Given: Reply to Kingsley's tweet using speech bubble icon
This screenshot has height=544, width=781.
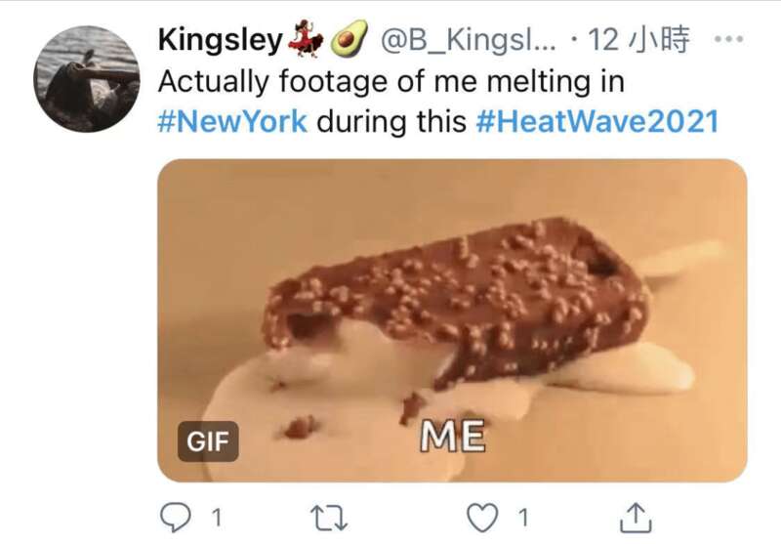Looking at the screenshot, I should pyautogui.click(x=172, y=515).
